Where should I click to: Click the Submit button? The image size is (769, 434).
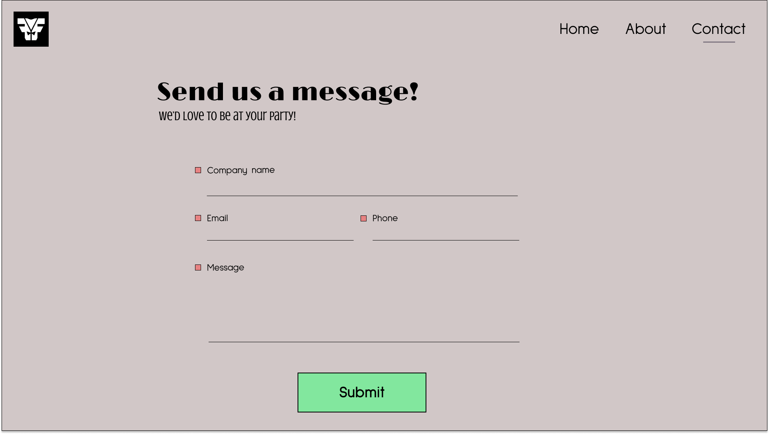point(362,392)
